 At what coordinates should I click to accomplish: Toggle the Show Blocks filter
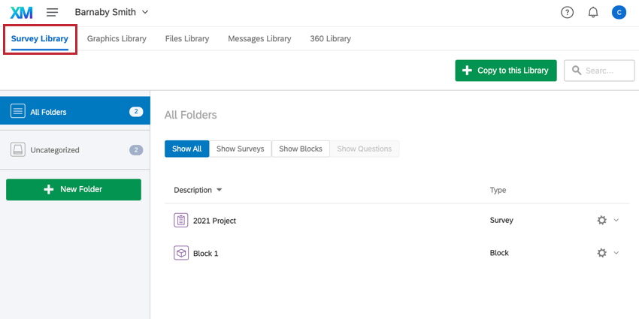301,149
